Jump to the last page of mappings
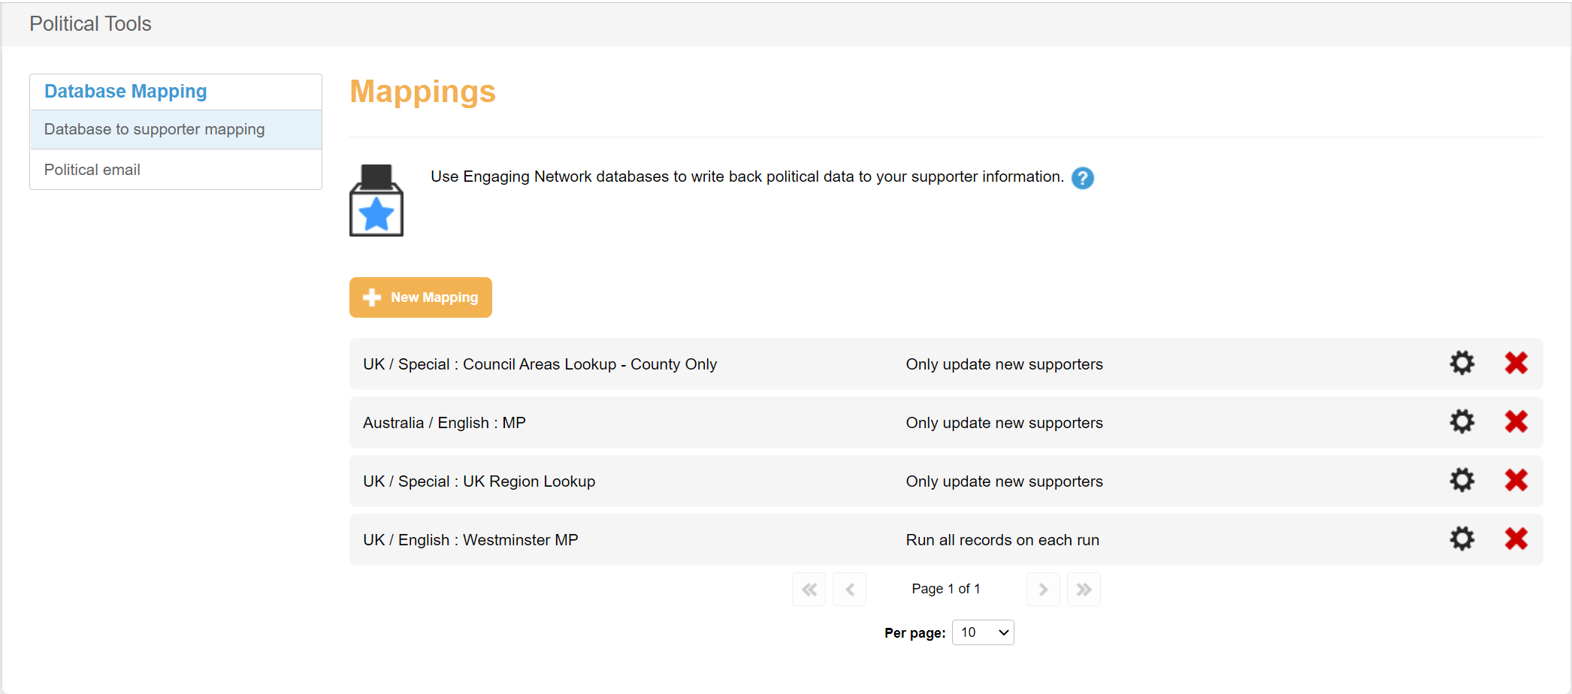The image size is (1572, 694). coord(1084,590)
